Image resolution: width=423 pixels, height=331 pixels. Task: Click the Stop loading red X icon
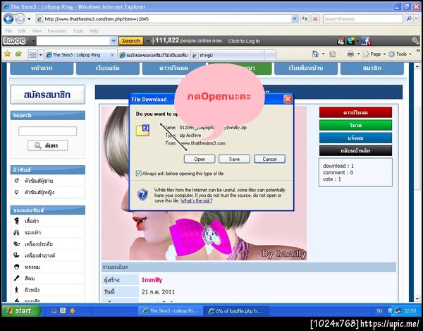315,19
